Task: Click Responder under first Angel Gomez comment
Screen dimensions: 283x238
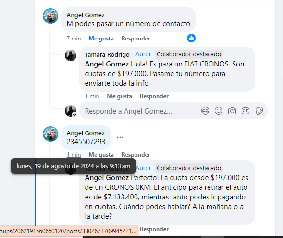Action: pos(136,39)
